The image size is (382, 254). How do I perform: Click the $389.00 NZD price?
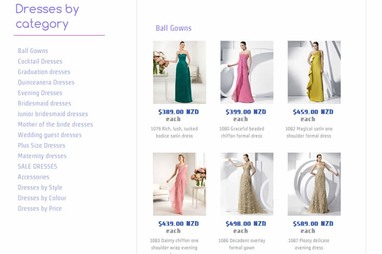pos(179,112)
